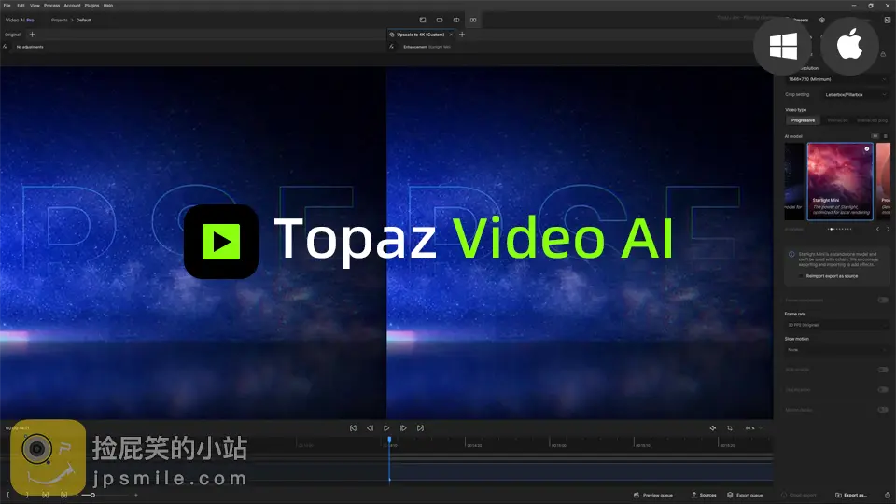Open the Plugins menu
This screenshot has width=896, height=504.
(x=91, y=6)
